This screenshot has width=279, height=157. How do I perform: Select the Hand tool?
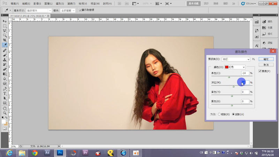[5, 108]
